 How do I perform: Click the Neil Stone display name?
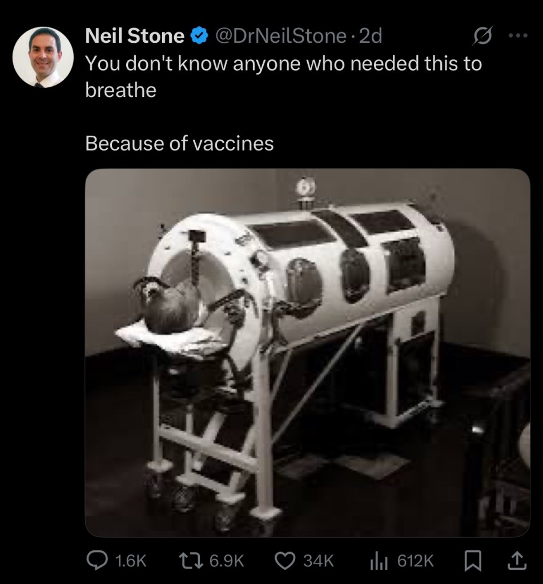[135, 36]
